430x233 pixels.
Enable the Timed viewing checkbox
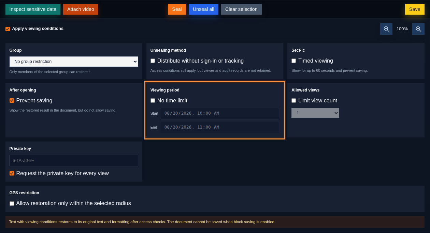(293, 61)
